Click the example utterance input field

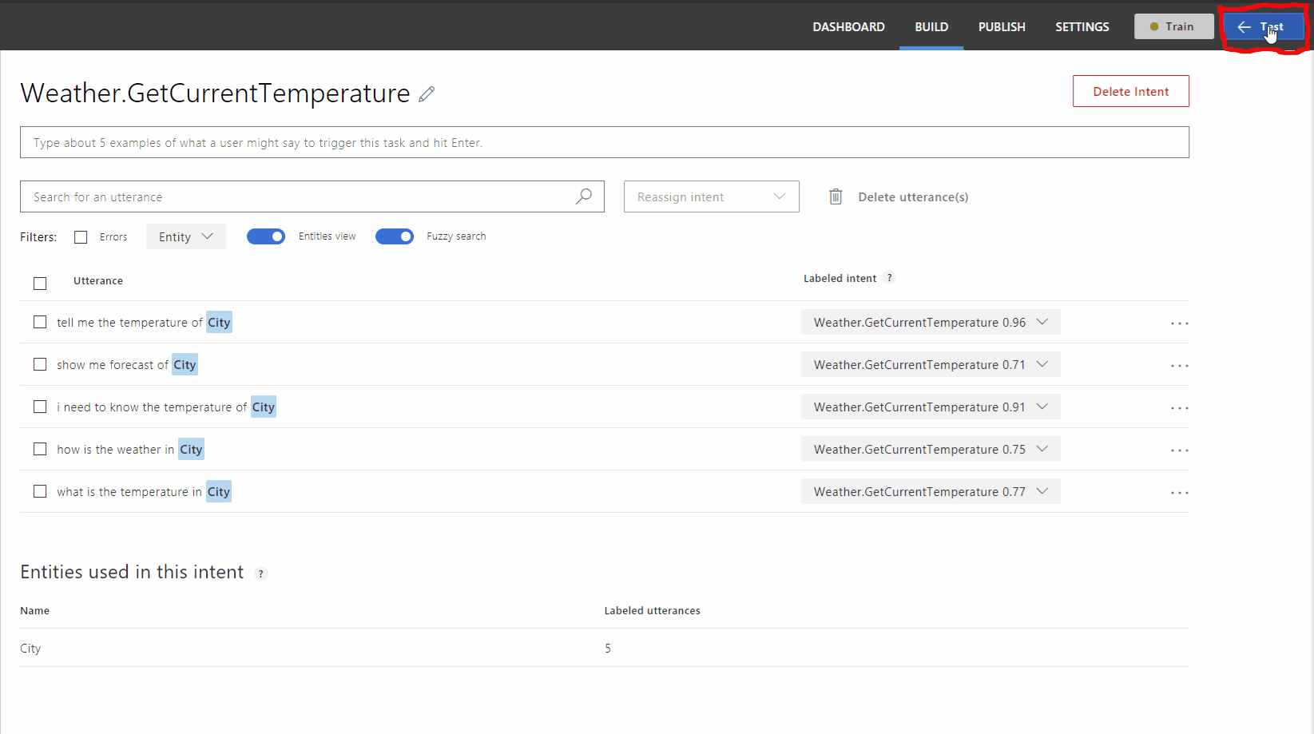(604, 142)
